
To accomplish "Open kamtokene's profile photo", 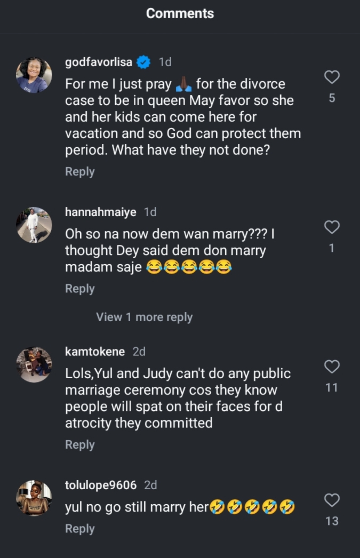I will click(34, 364).
